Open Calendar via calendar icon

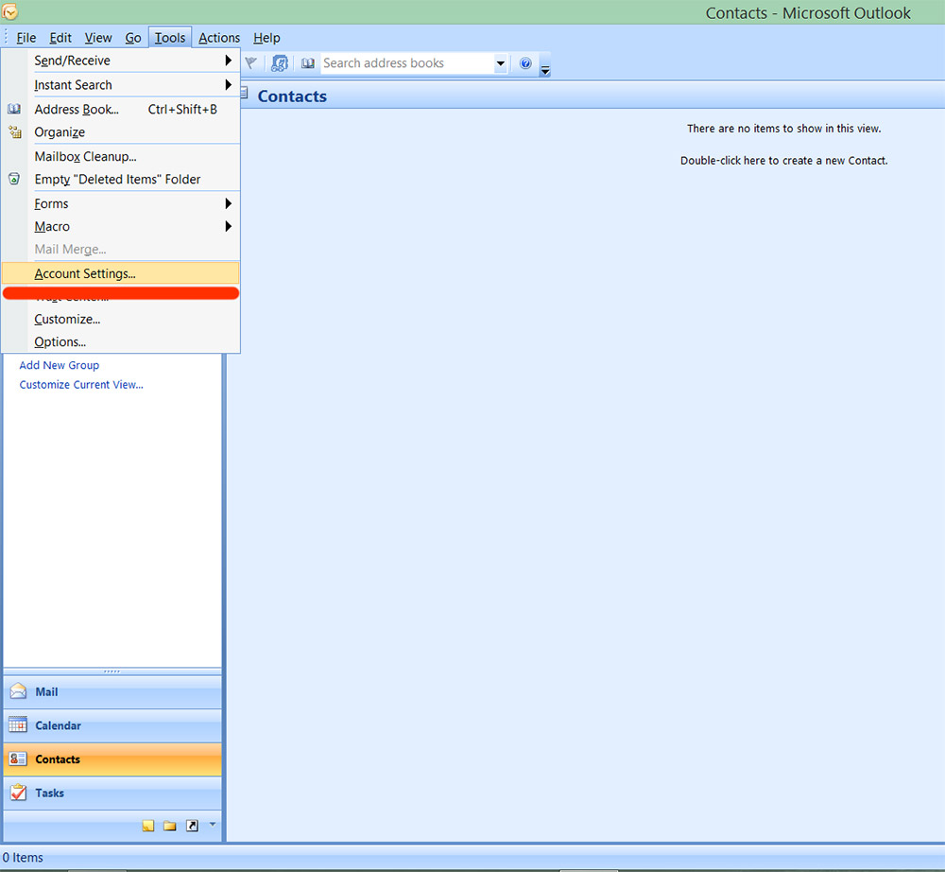(x=18, y=724)
